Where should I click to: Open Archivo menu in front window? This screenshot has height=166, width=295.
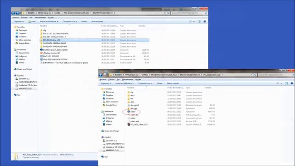(103, 79)
